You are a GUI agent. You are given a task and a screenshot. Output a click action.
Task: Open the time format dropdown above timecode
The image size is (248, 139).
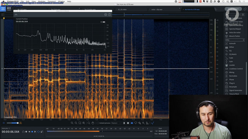point(6,128)
